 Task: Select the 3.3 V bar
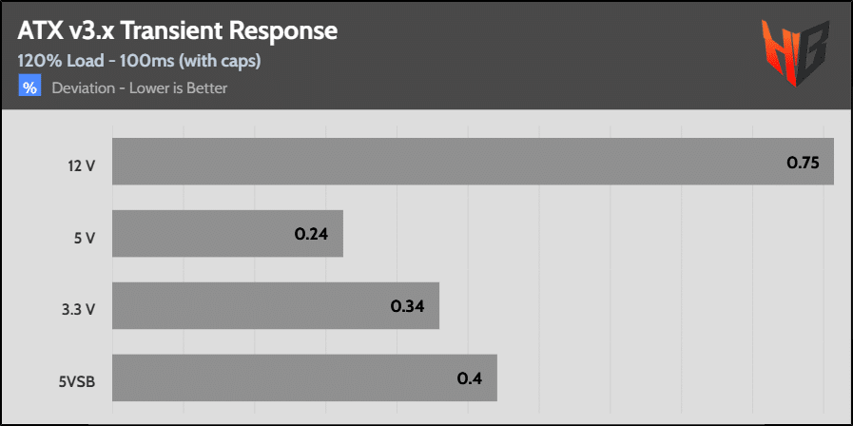(276, 306)
